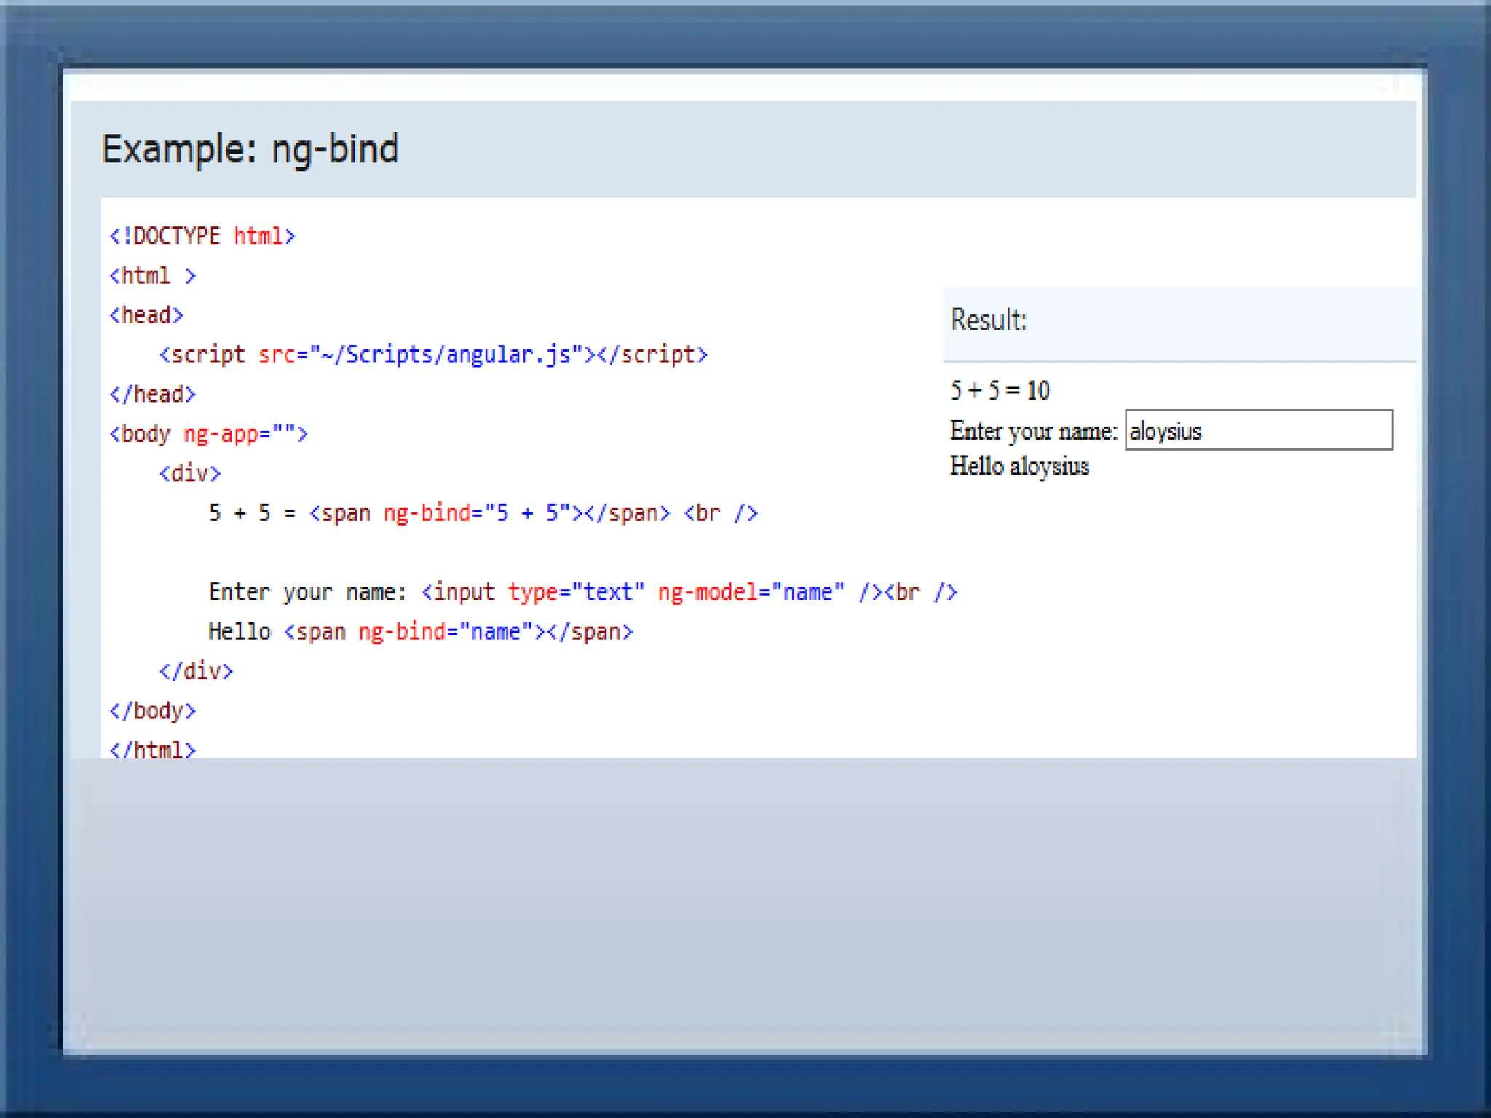
Task: Click the opening html tag line
Action: pyautogui.click(x=152, y=276)
